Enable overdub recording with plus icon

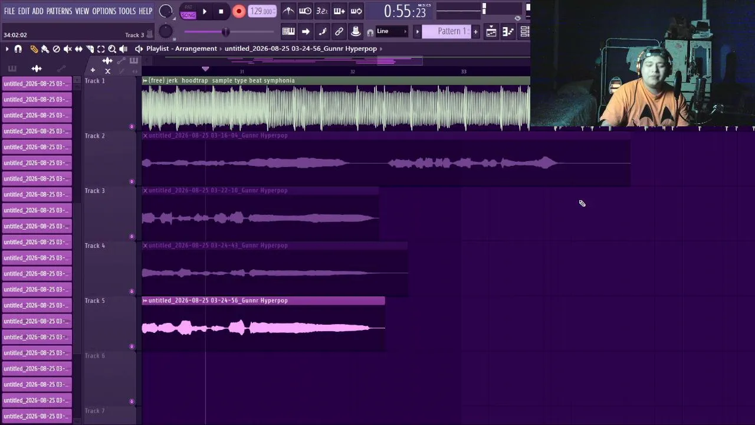pos(339,11)
